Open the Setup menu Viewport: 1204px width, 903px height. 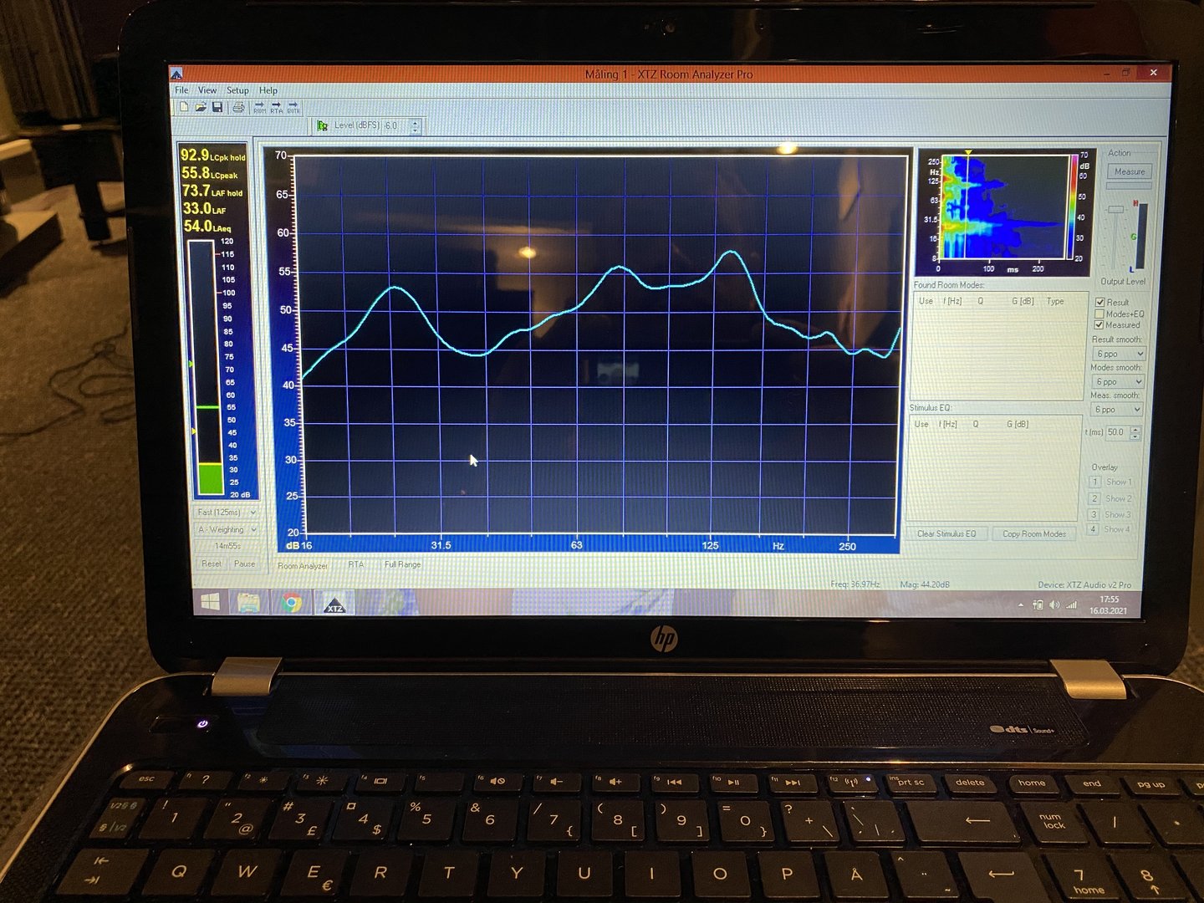point(237,90)
